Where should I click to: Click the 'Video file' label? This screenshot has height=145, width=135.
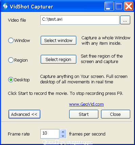[x=17, y=20]
